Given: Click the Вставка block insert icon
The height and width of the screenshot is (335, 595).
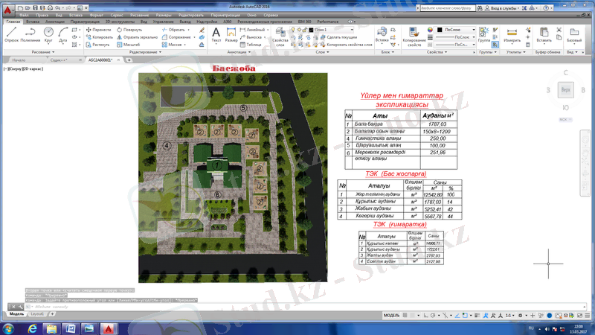Looking at the screenshot, I should pos(382,34).
